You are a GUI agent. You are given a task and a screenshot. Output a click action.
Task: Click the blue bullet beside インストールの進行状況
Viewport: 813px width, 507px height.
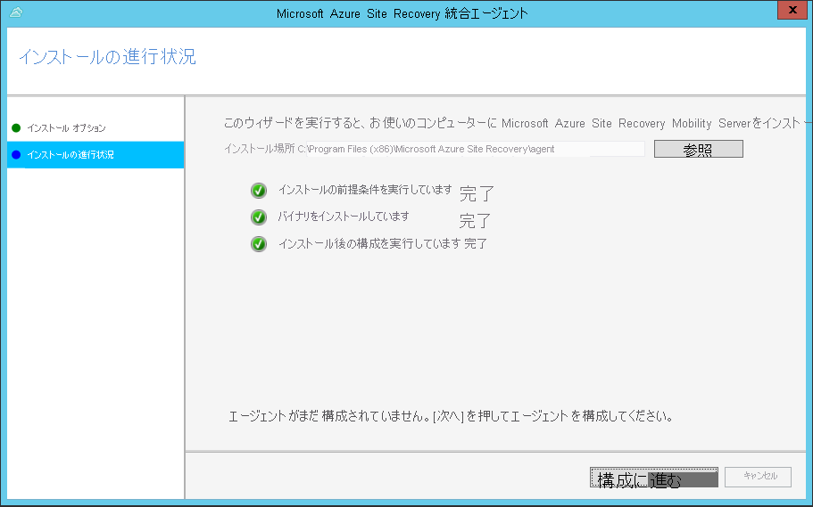pyautogui.click(x=16, y=154)
